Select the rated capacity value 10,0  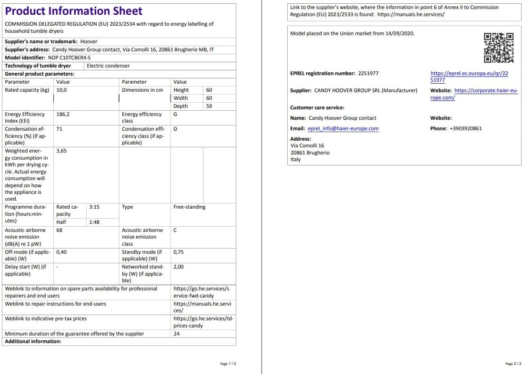coord(61,90)
